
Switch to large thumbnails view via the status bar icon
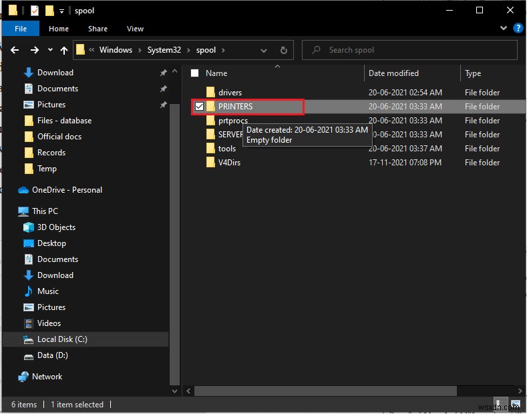coord(515,403)
